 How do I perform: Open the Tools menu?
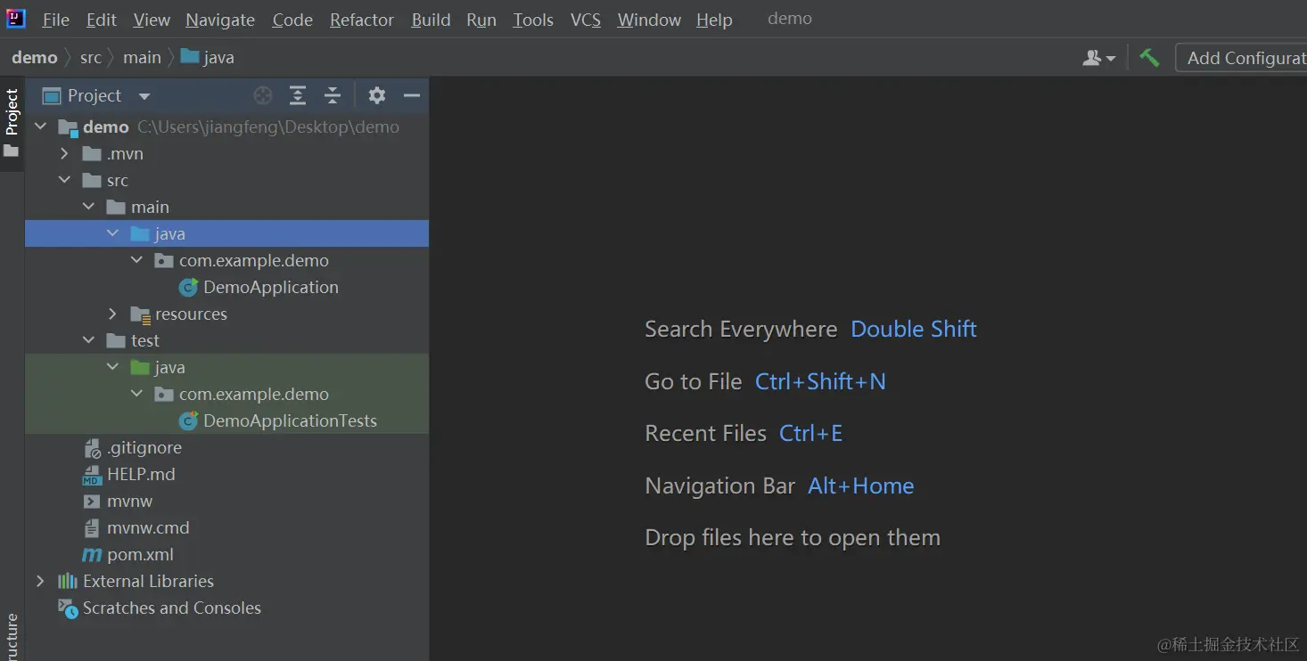pyautogui.click(x=533, y=20)
